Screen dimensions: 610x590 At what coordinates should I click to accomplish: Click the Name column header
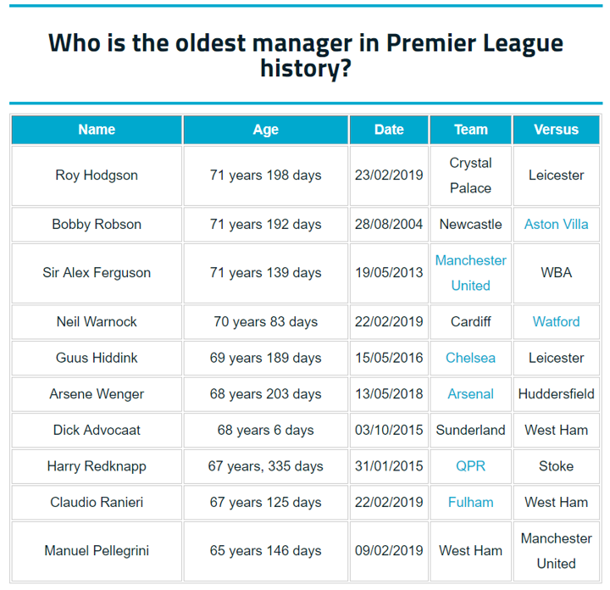[x=97, y=130]
